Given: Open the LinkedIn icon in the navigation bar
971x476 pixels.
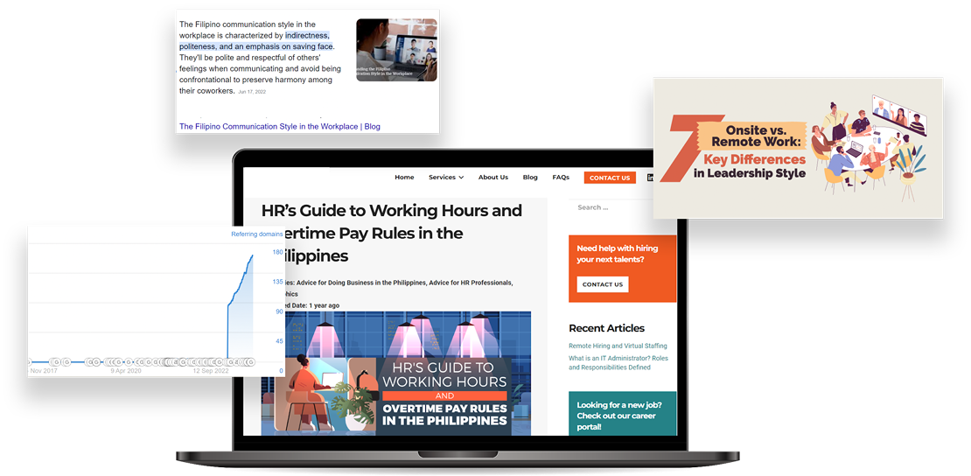Looking at the screenshot, I should point(650,178).
